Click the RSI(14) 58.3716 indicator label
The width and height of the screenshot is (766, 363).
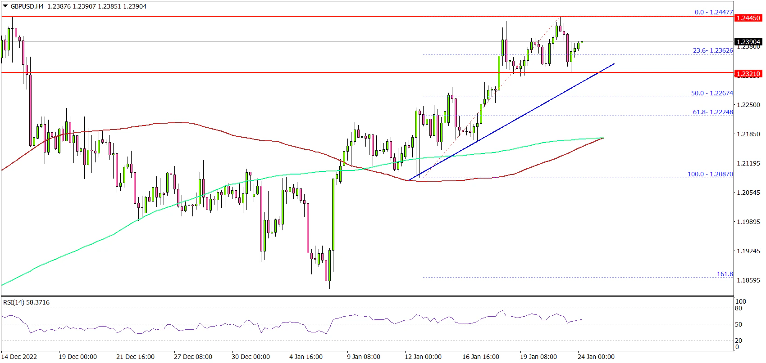tap(26, 302)
